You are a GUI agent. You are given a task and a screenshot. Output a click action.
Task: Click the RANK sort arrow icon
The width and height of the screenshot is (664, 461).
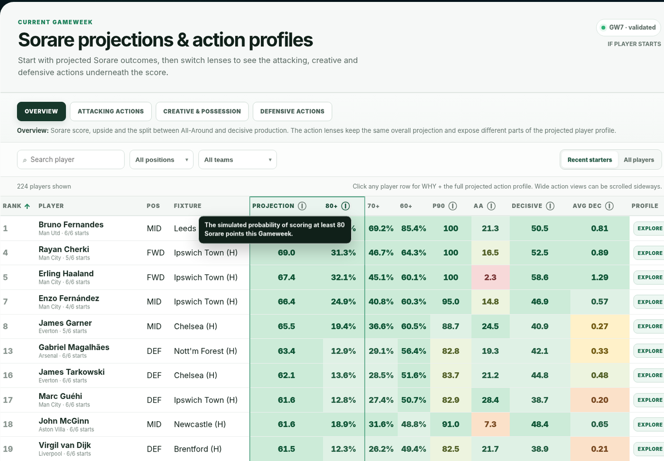click(27, 206)
